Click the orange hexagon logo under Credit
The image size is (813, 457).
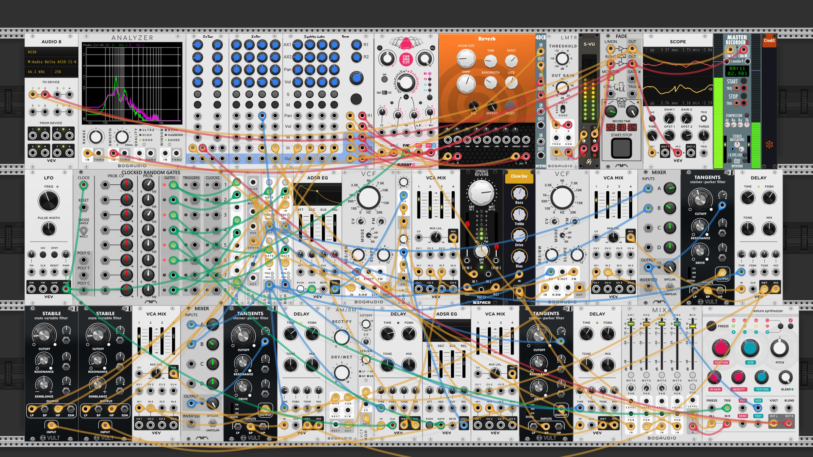[x=769, y=144]
